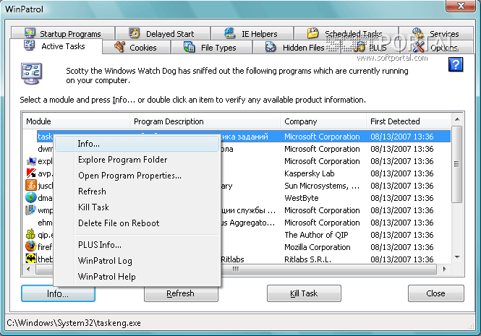Viewport: 481px width, 336px height.
Task: Sort by Company column header
Action: coord(323,121)
